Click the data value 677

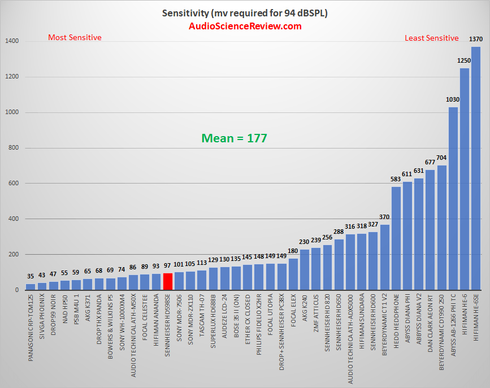tap(430, 162)
